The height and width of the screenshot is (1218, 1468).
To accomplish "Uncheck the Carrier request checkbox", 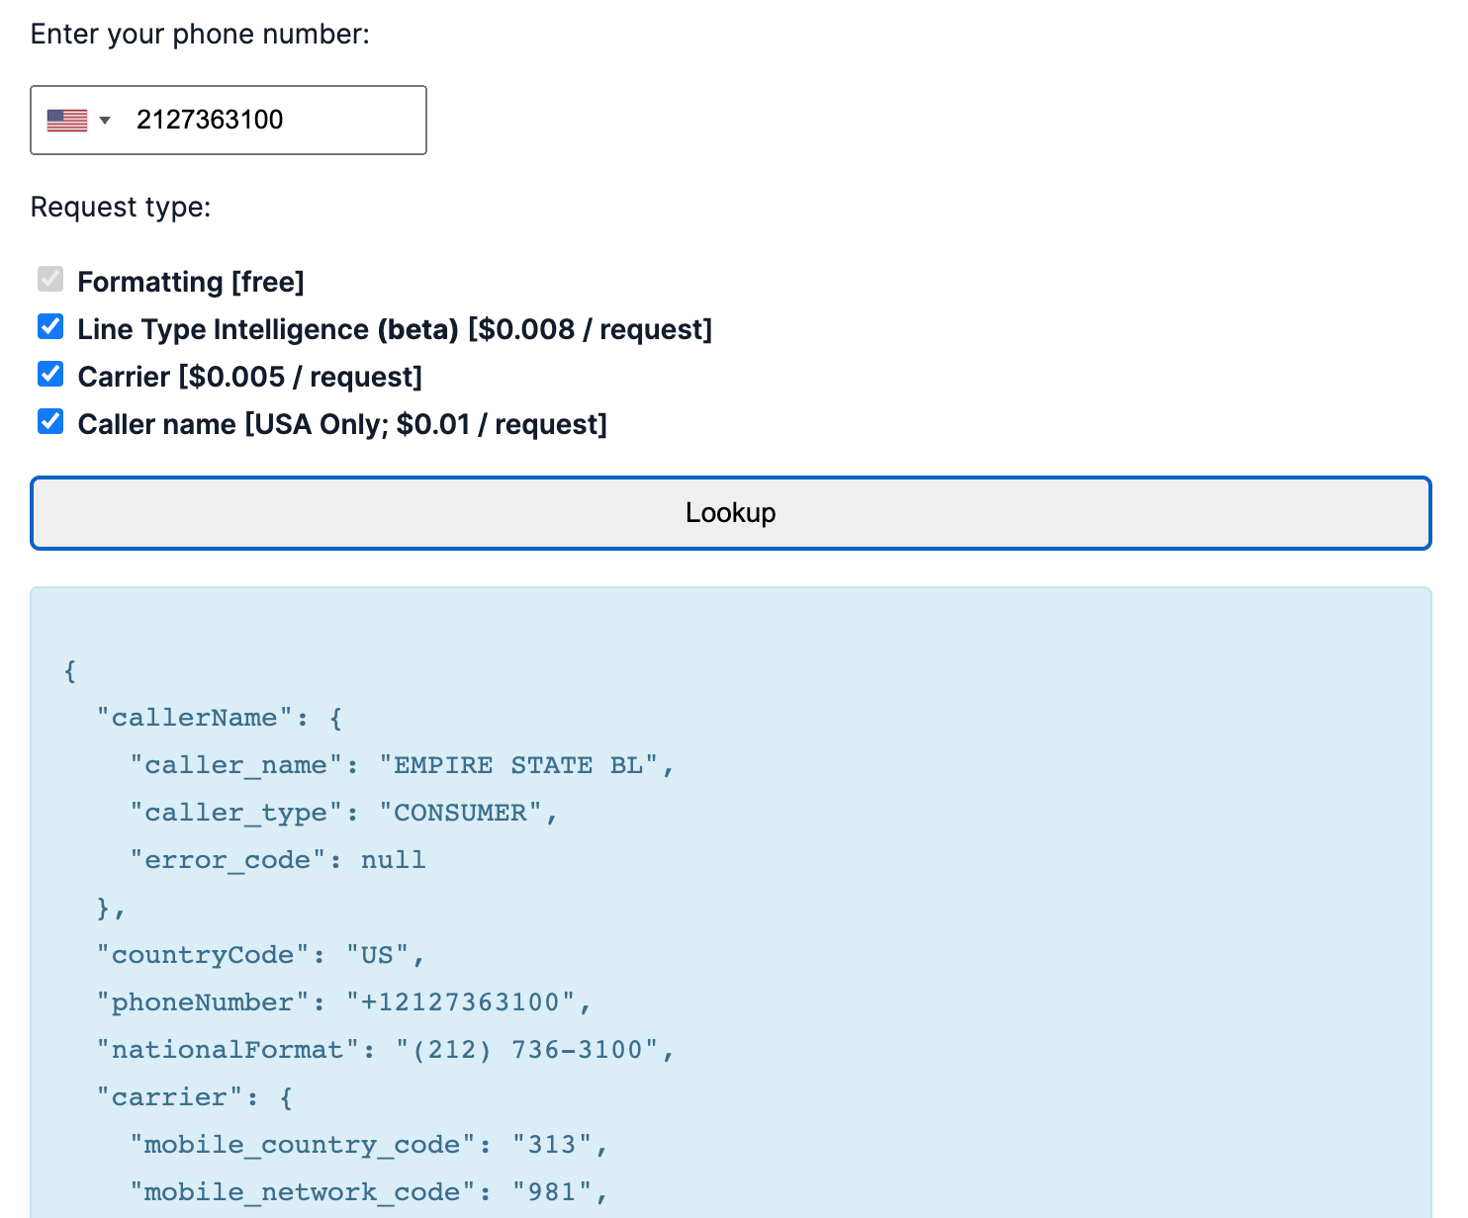I will pyautogui.click(x=50, y=375).
